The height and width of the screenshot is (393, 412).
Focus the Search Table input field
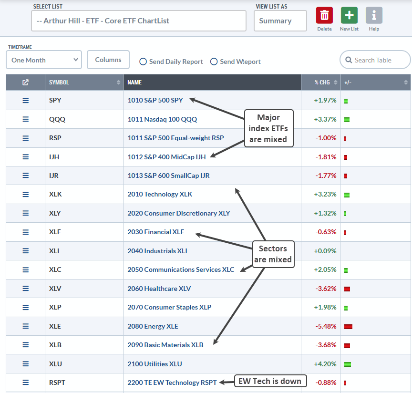pyautogui.click(x=375, y=60)
